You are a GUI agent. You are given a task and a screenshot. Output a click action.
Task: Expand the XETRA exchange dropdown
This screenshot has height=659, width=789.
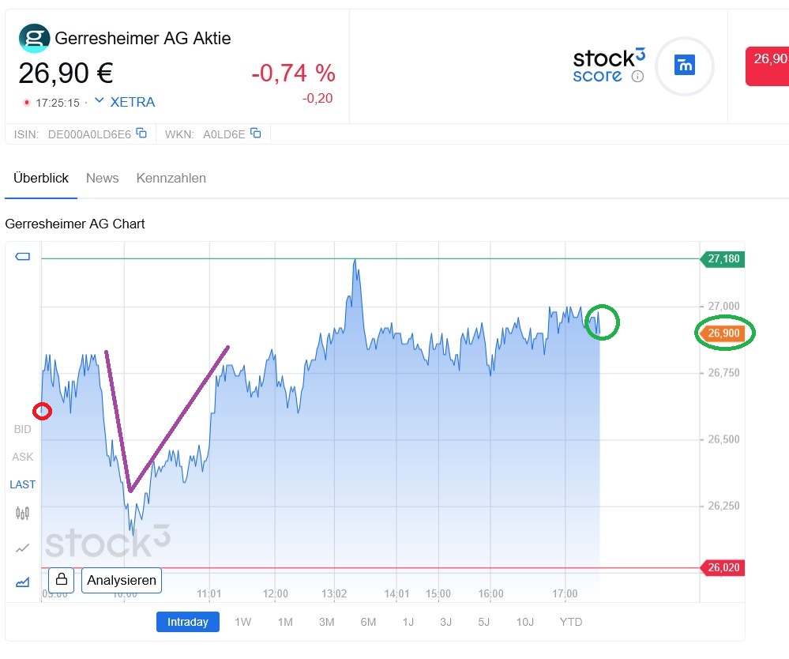point(100,101)
